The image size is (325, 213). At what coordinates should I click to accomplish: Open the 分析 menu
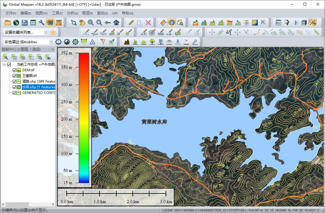[x=72, y=13]
